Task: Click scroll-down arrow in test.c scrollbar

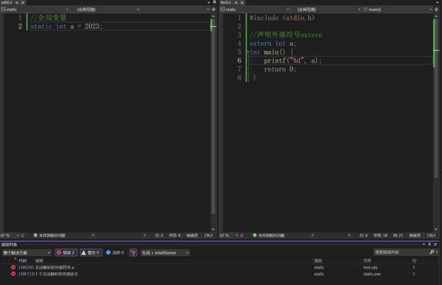Action: [436, 229]
